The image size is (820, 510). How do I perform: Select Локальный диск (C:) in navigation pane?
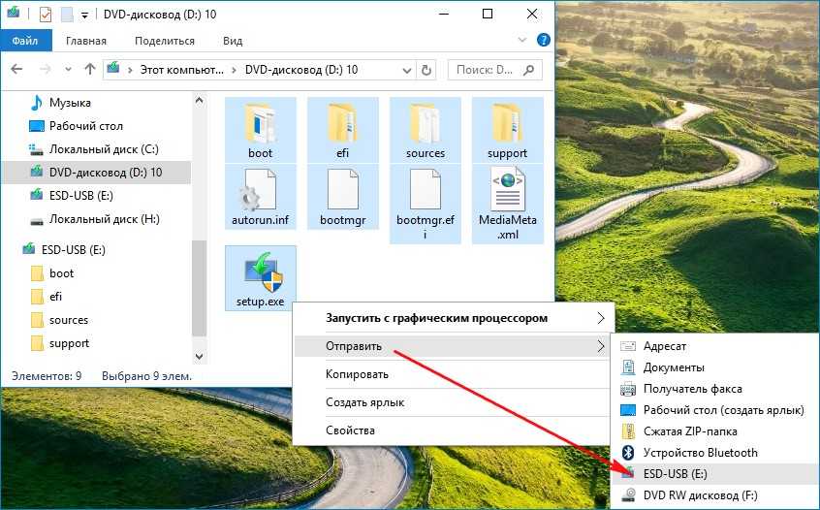(104, 149)
